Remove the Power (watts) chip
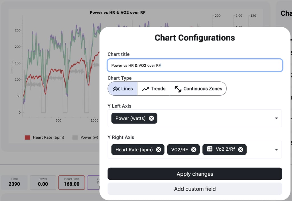The height and width of the screenshot is (201, 292). tap(151, 118)
